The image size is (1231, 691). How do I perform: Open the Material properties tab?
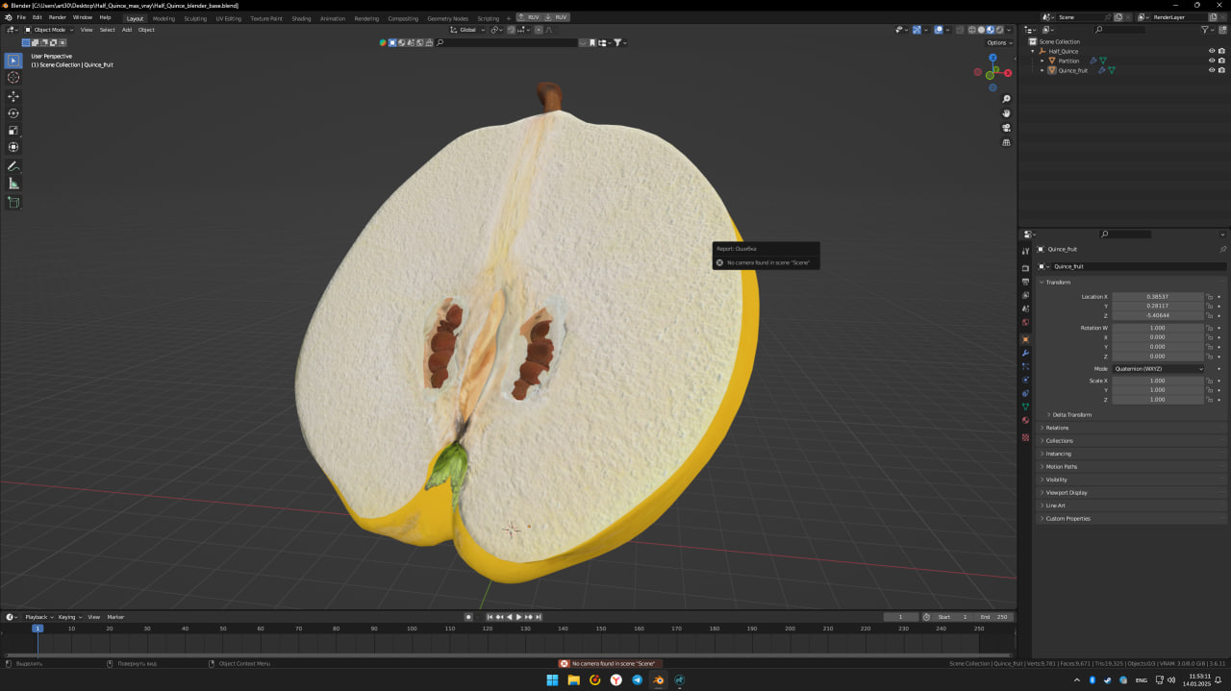(1025, 420)
